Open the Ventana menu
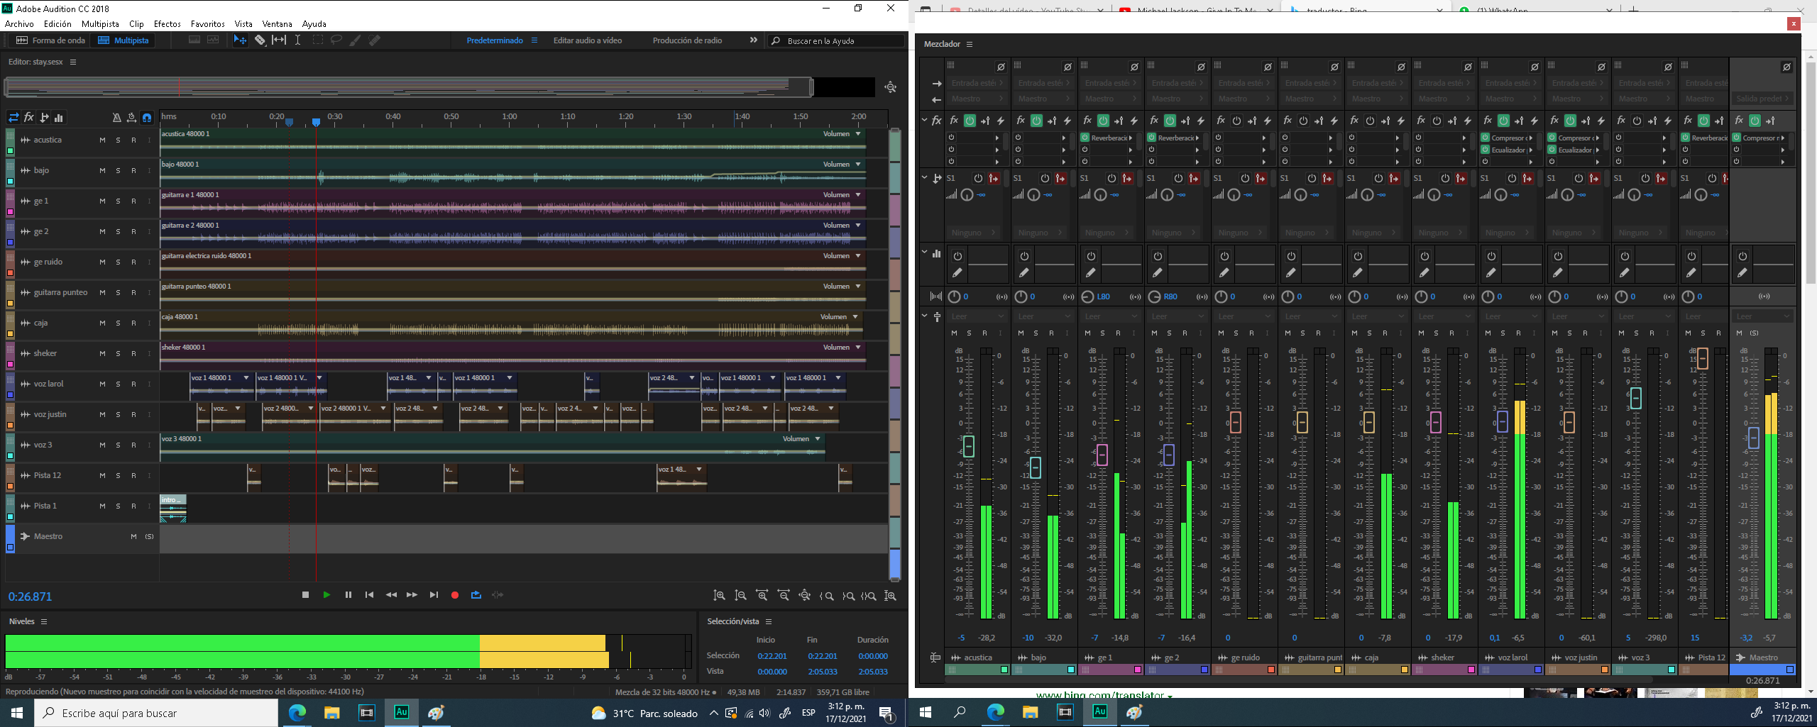This screenshot has width=1817, height=727. pos(278,24)
